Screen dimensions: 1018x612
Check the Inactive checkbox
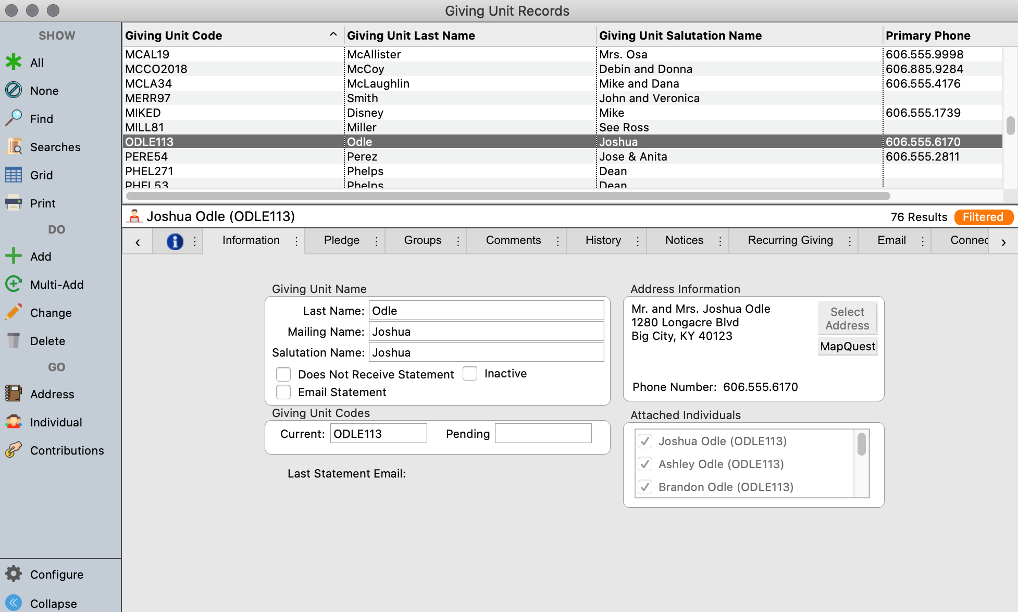click(470, 373)
